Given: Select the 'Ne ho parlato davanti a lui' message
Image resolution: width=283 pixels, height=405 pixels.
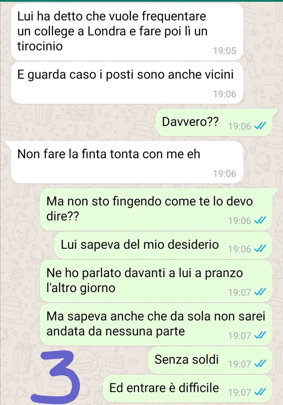Looking at the screenshot, I should coord(156,281).
